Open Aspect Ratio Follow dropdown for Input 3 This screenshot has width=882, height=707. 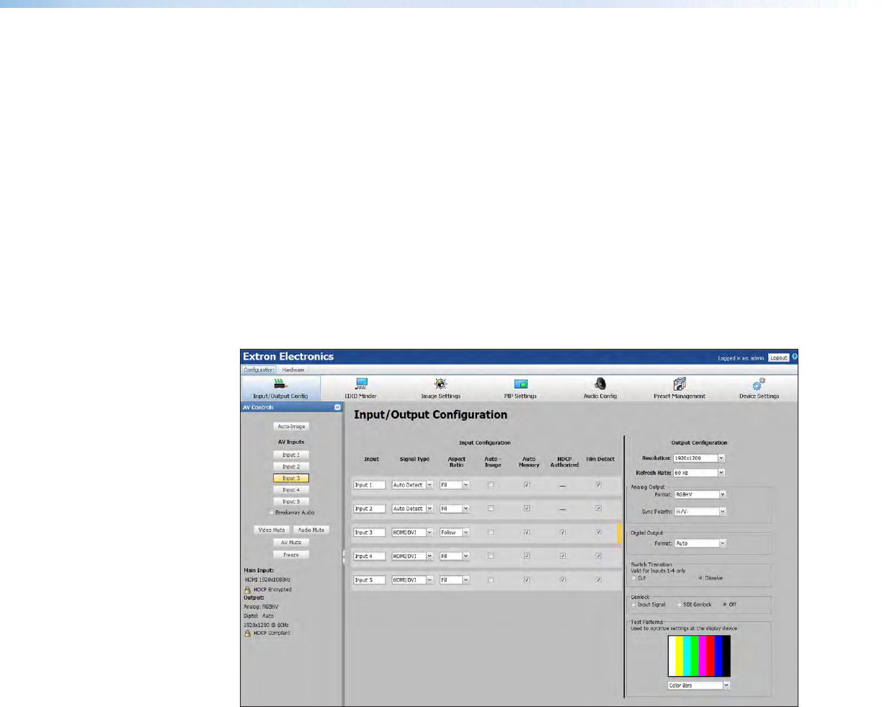click(455, 533)
